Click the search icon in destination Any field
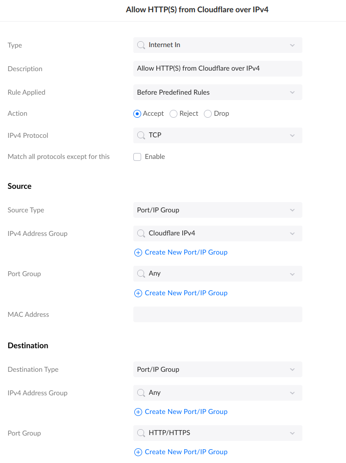 pos(141,393)
